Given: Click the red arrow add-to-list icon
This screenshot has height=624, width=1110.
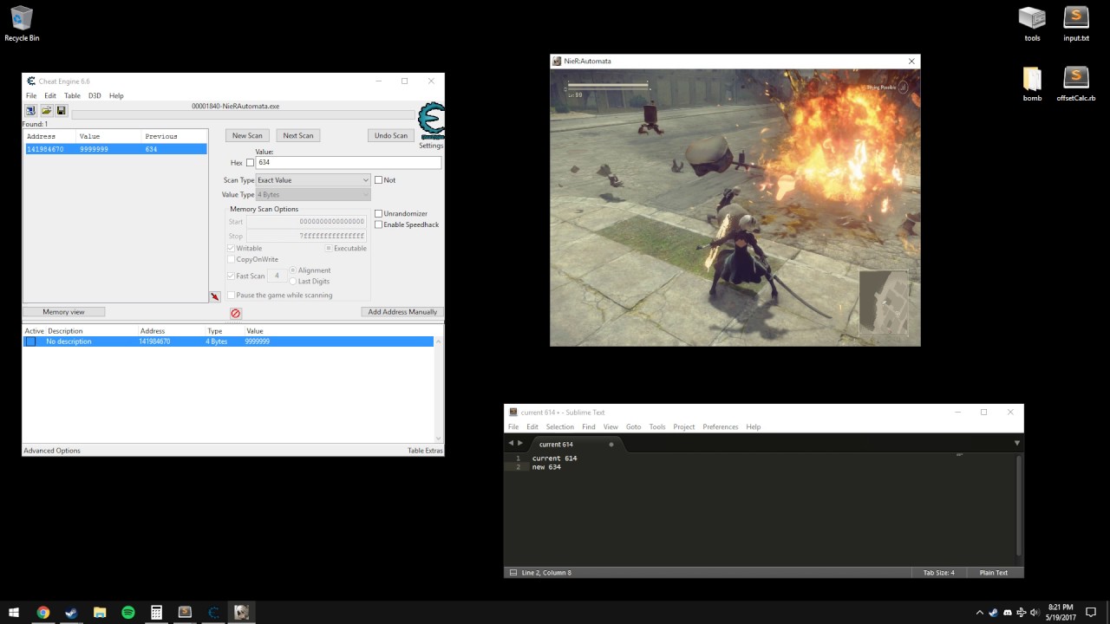Looking at the screenshot, I should (214, 296).
